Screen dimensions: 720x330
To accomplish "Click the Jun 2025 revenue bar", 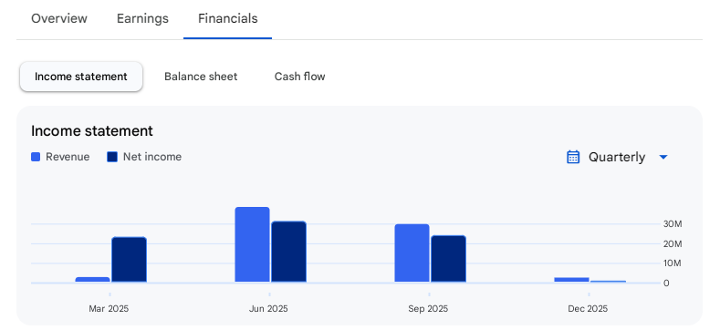I will click(252, 244).
